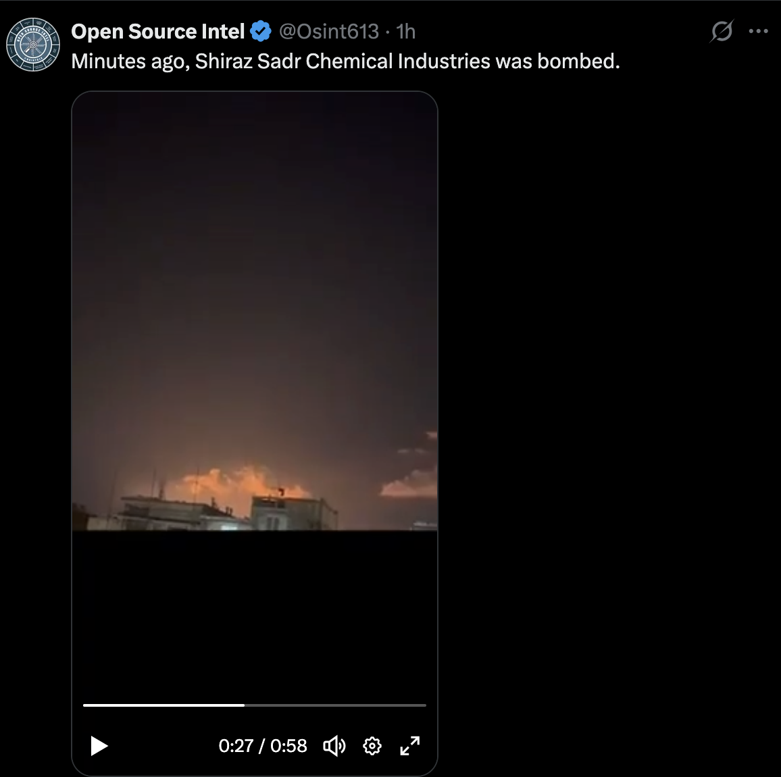Jump back on the played part of the progress bar

pyautogui.click(x=164, y=705)
